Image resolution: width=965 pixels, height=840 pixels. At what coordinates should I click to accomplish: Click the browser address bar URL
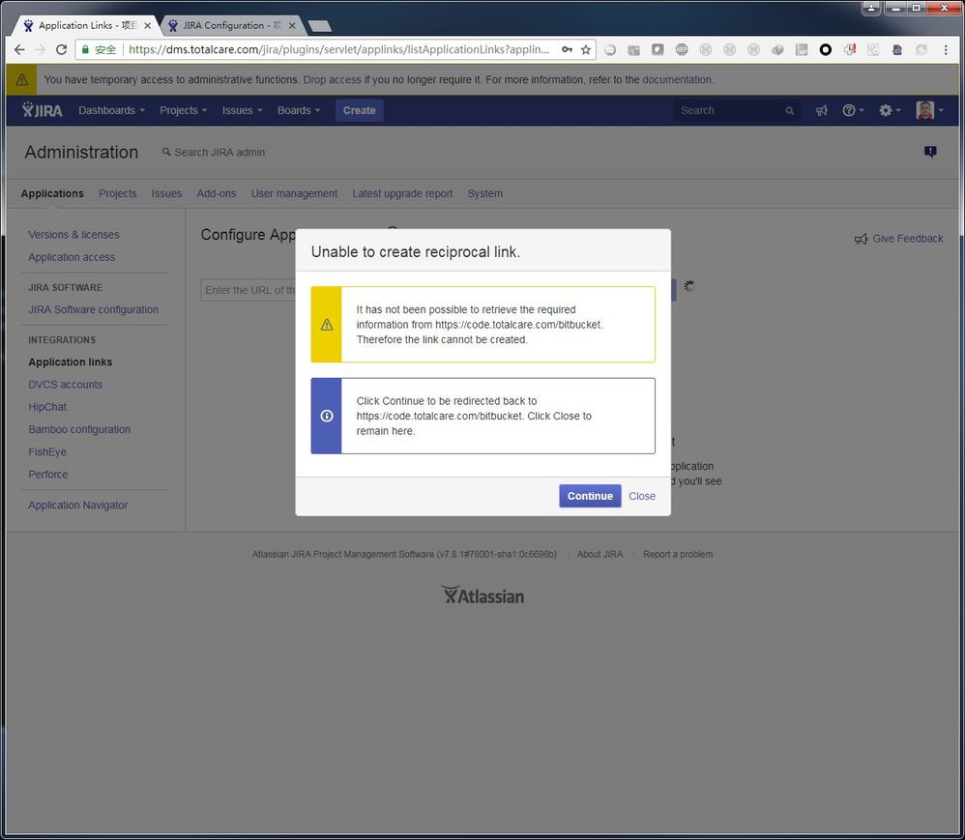tap(339, 49)
